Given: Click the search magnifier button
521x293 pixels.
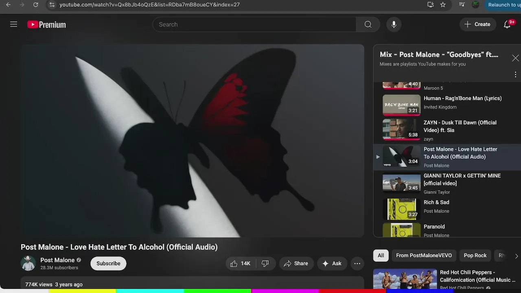Looking at the screenshot, I should [368, 24].
